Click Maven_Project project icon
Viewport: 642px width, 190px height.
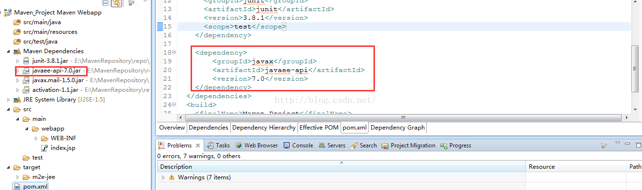pos(8,13)
